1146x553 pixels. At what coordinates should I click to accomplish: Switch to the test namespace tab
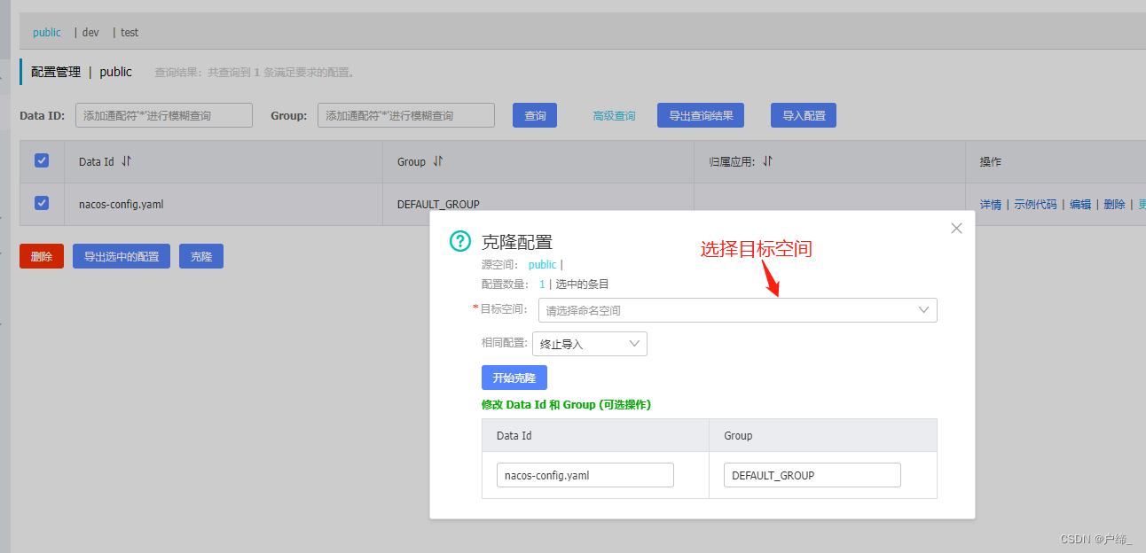[x=130, y=32]
